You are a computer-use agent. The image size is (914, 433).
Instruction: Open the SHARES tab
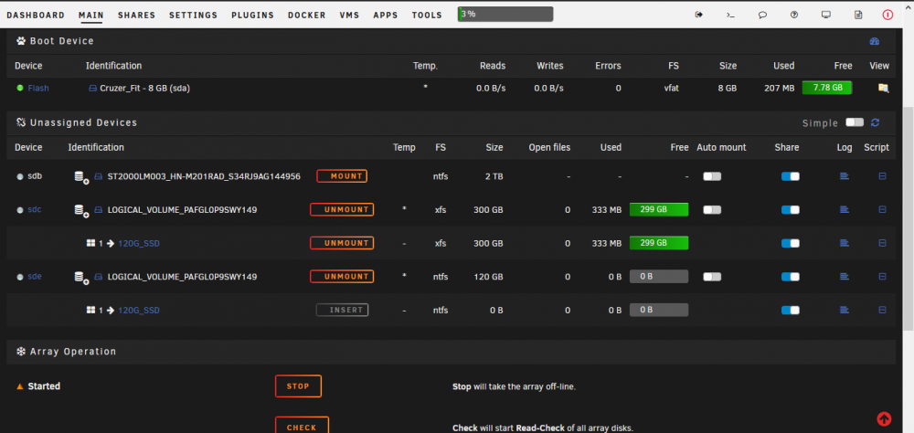pos(136,16)
